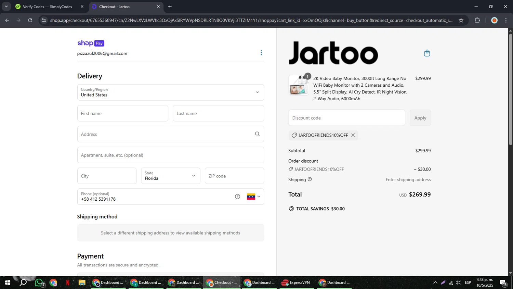Image resolution: width=513 pixels, height=289 pixels.
Task: Open the notification center icon
Action: tap(503, 283)
